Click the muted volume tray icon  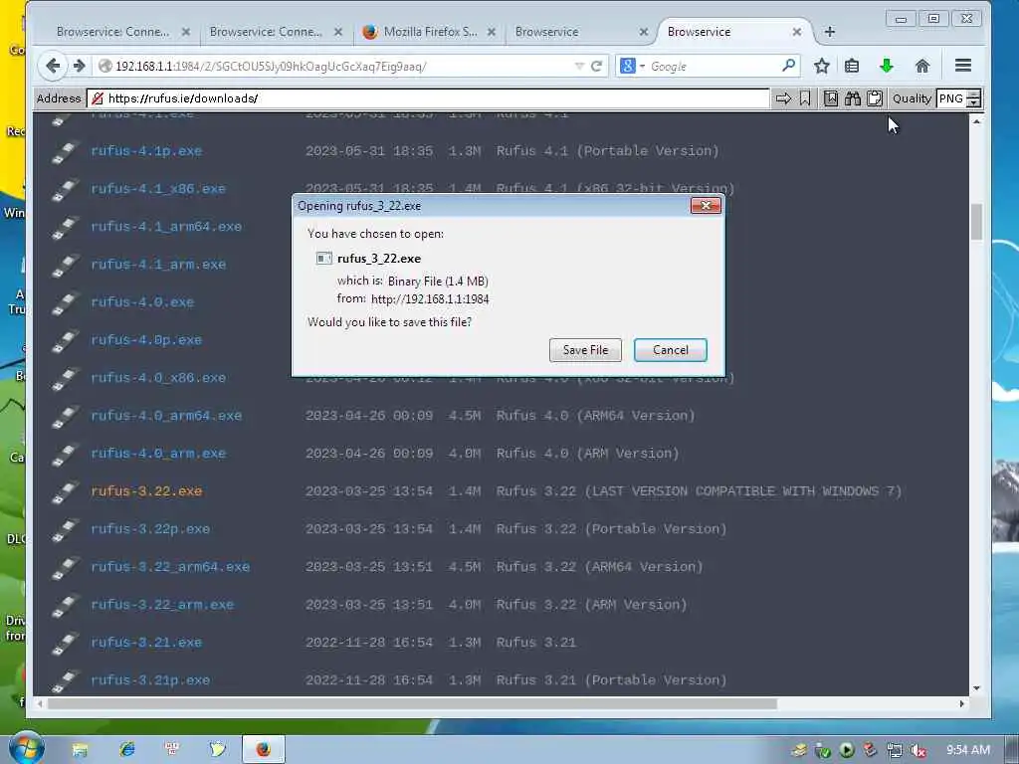[917, 750]
